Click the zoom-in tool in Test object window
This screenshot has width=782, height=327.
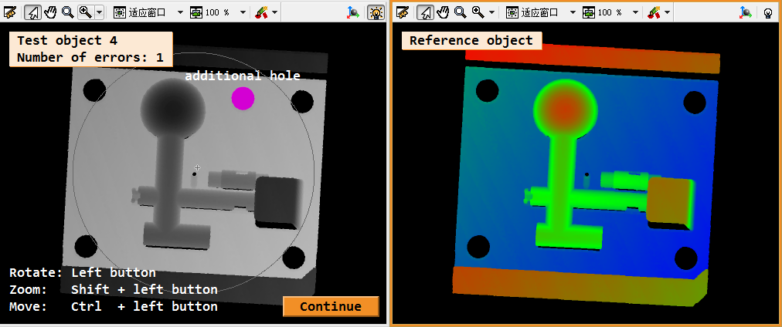click(x=85, y=12)
